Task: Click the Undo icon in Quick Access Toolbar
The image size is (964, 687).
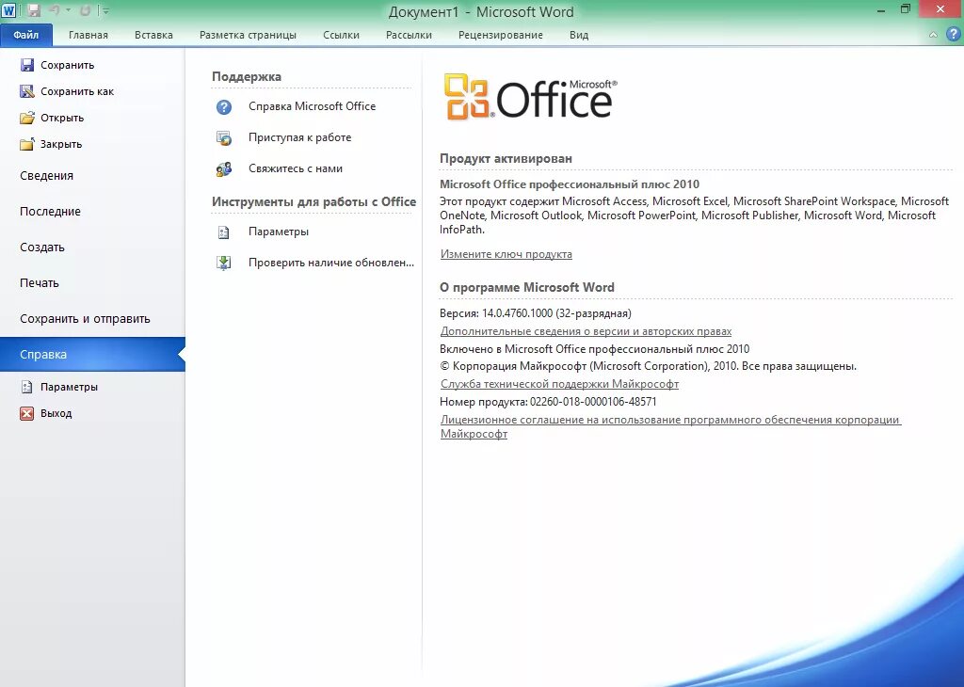Action: (55, 9)
